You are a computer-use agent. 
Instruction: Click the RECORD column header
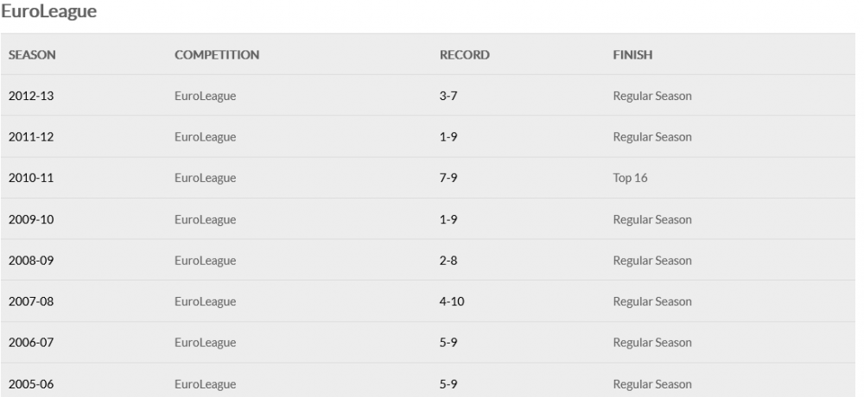click(x=465, y=55)
